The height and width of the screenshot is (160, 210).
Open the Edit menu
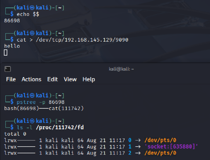pos(52,79)
